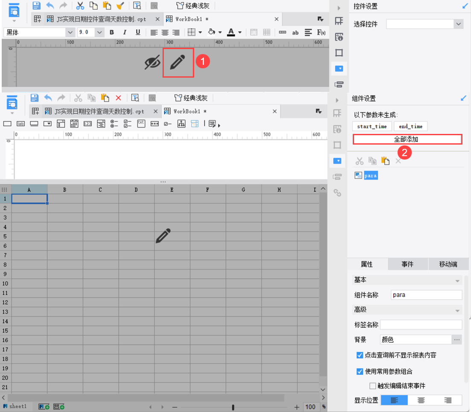Select the calendar date widget icon
The height and width of the screenshot is (412, 471).
tap(74, 124)
